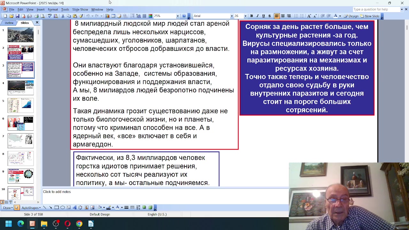Click the Save icon in the toolbar
409x230 pixels.
point(18,16)
